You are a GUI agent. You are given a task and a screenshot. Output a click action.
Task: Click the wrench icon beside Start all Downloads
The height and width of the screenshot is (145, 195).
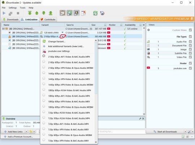(x=190, y=132)
